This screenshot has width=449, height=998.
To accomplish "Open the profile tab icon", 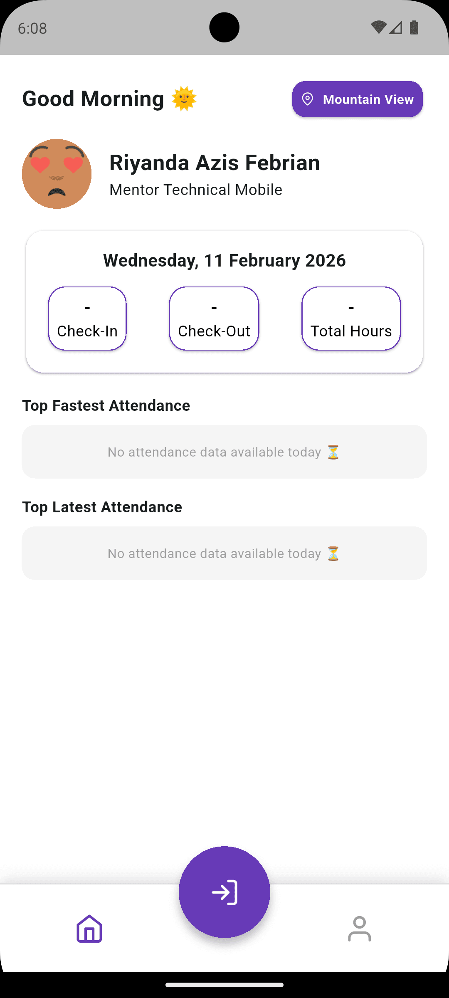I will pos(359,929).
